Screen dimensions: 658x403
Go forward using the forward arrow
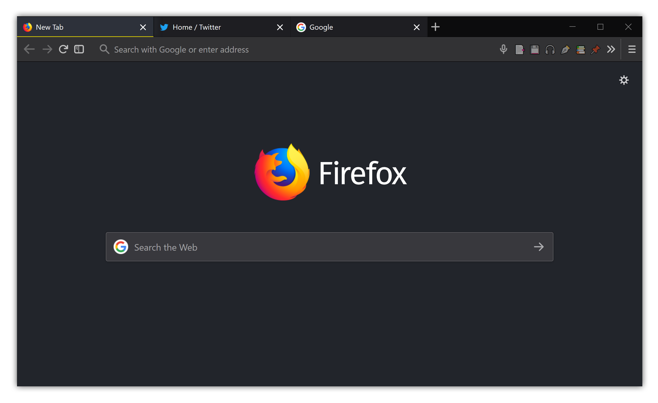click(47, 49)
